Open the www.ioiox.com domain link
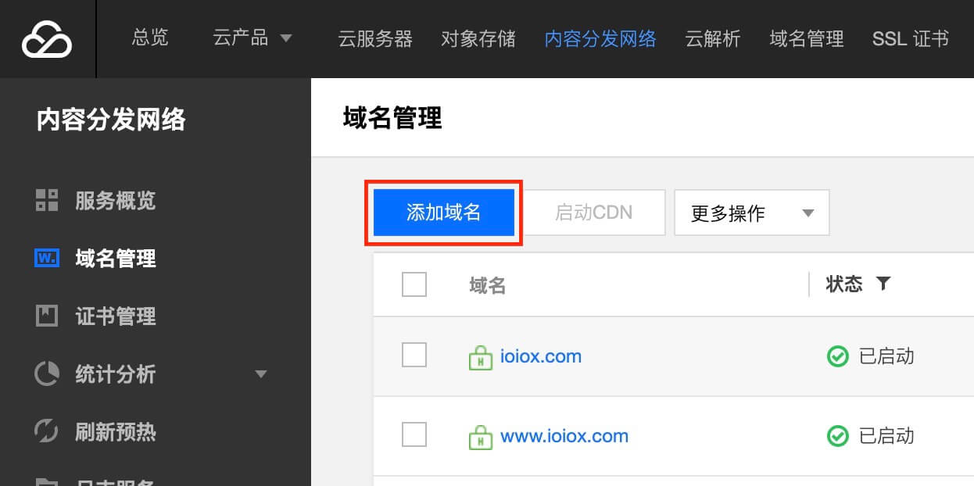 click(x=564, y=436)
